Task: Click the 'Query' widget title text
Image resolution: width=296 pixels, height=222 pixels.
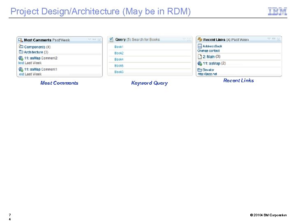Action: coord(120,39)
